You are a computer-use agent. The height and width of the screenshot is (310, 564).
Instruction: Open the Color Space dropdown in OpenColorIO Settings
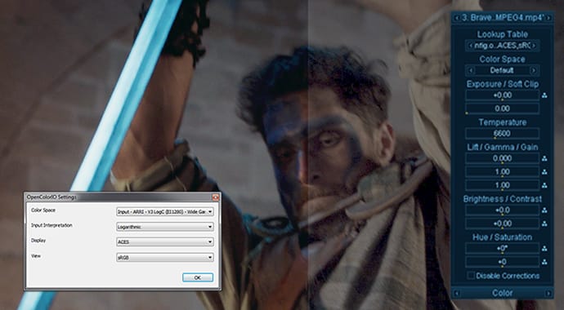pos(165,211)
